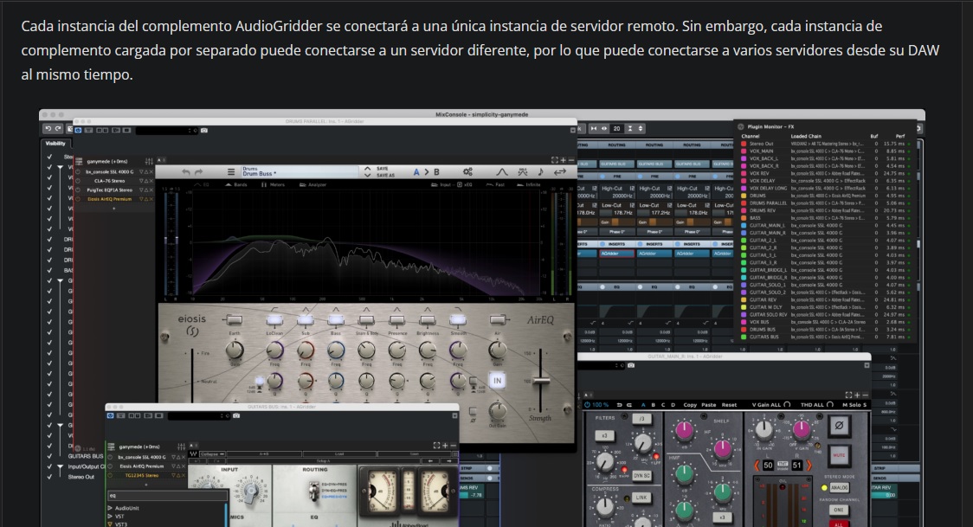Click the Reset button in bx_console
This screenshot has height=527, width=973.
[x=729, y=405]
